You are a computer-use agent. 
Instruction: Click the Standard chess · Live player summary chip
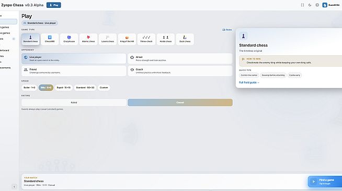39,23
